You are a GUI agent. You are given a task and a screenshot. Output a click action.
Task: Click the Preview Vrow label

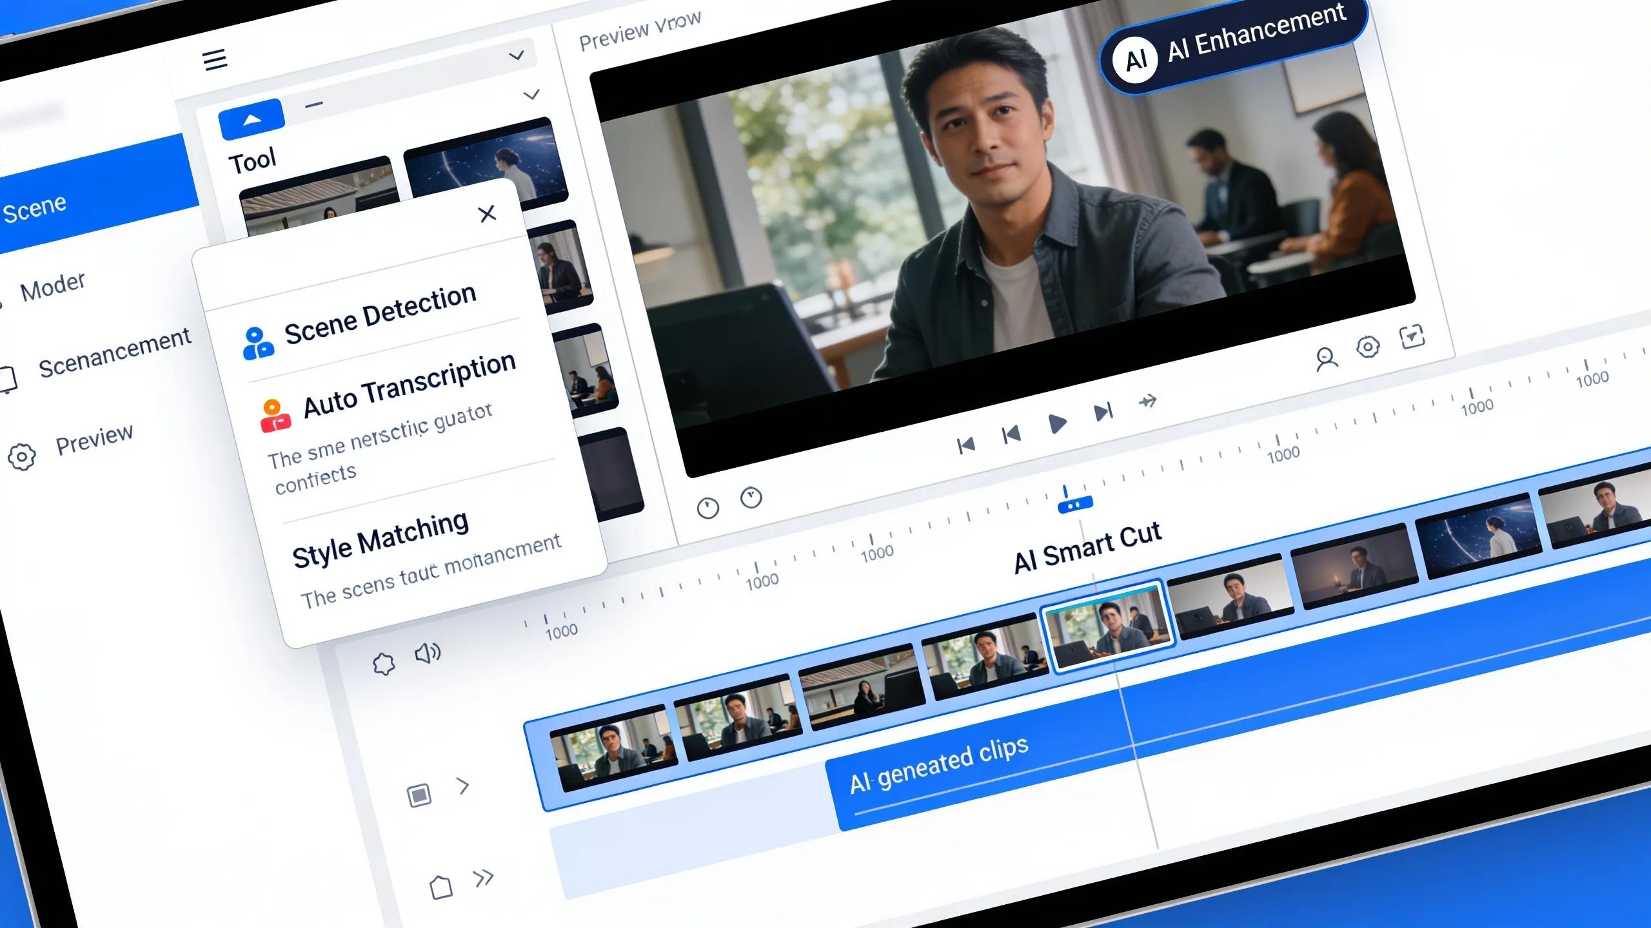pos(640,31)
